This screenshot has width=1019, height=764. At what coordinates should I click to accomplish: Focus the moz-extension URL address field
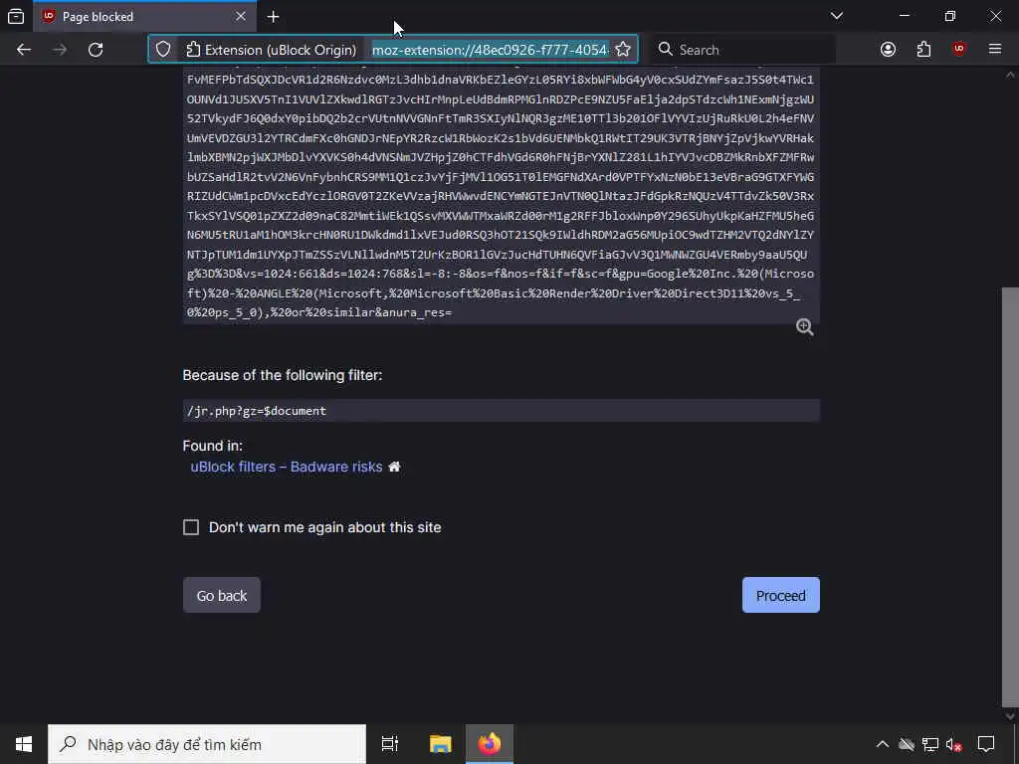click(x=490, y=50)
